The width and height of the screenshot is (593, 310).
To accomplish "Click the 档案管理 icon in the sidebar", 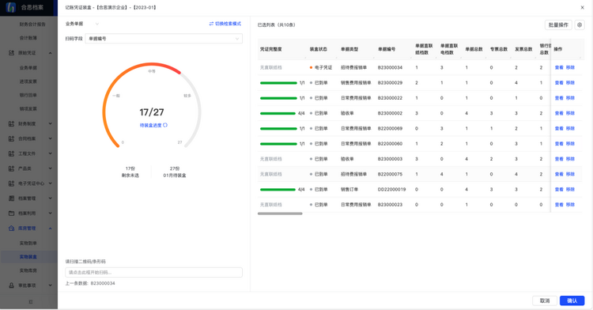I will click(x=11, y=198).
